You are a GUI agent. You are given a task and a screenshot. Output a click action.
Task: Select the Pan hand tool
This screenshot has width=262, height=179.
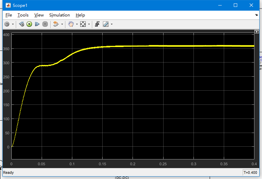(71, 24)
